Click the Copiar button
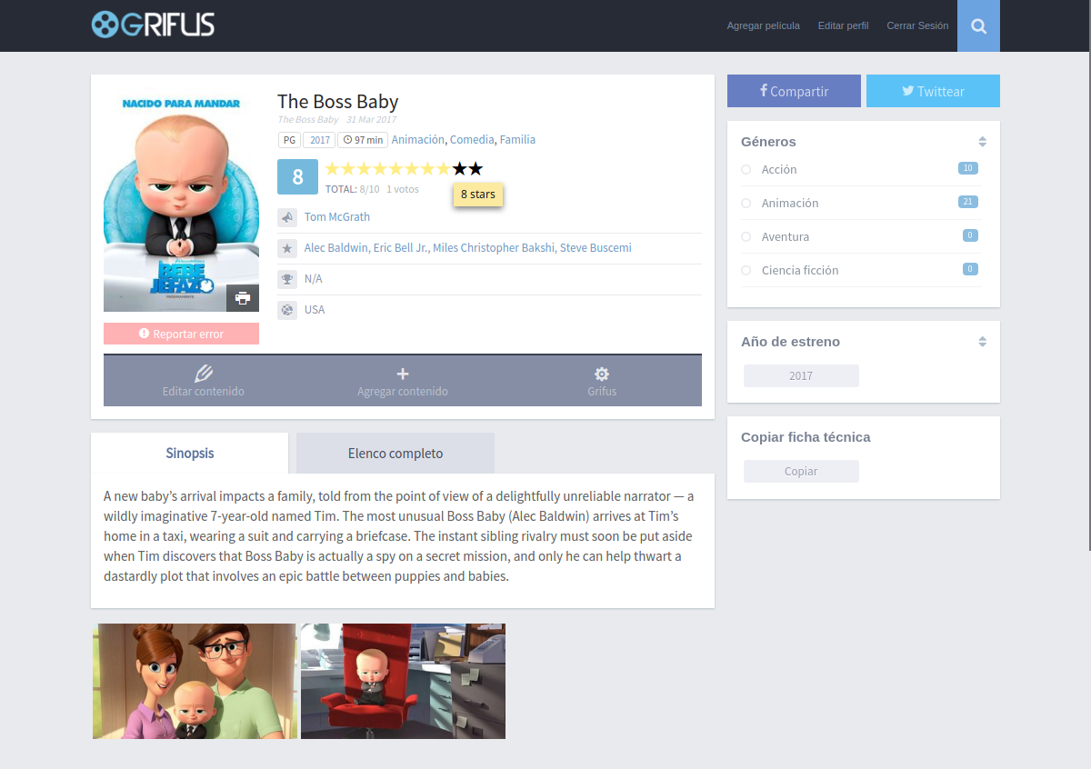The image size is (1091, 769). pyautogui.click(x=801, y=471)
